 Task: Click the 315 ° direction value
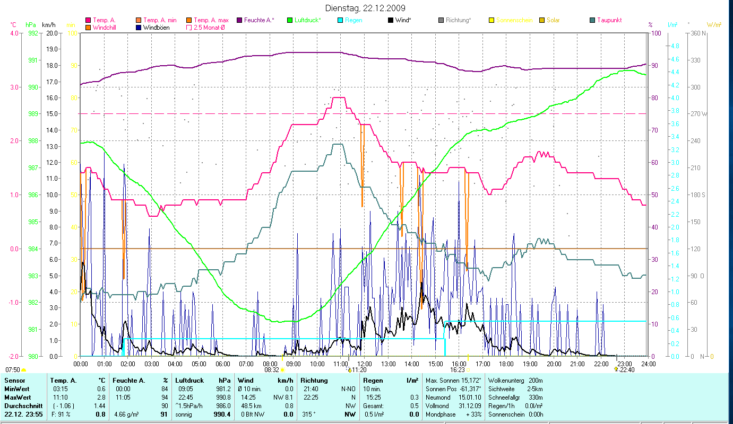tap(309, 414)
